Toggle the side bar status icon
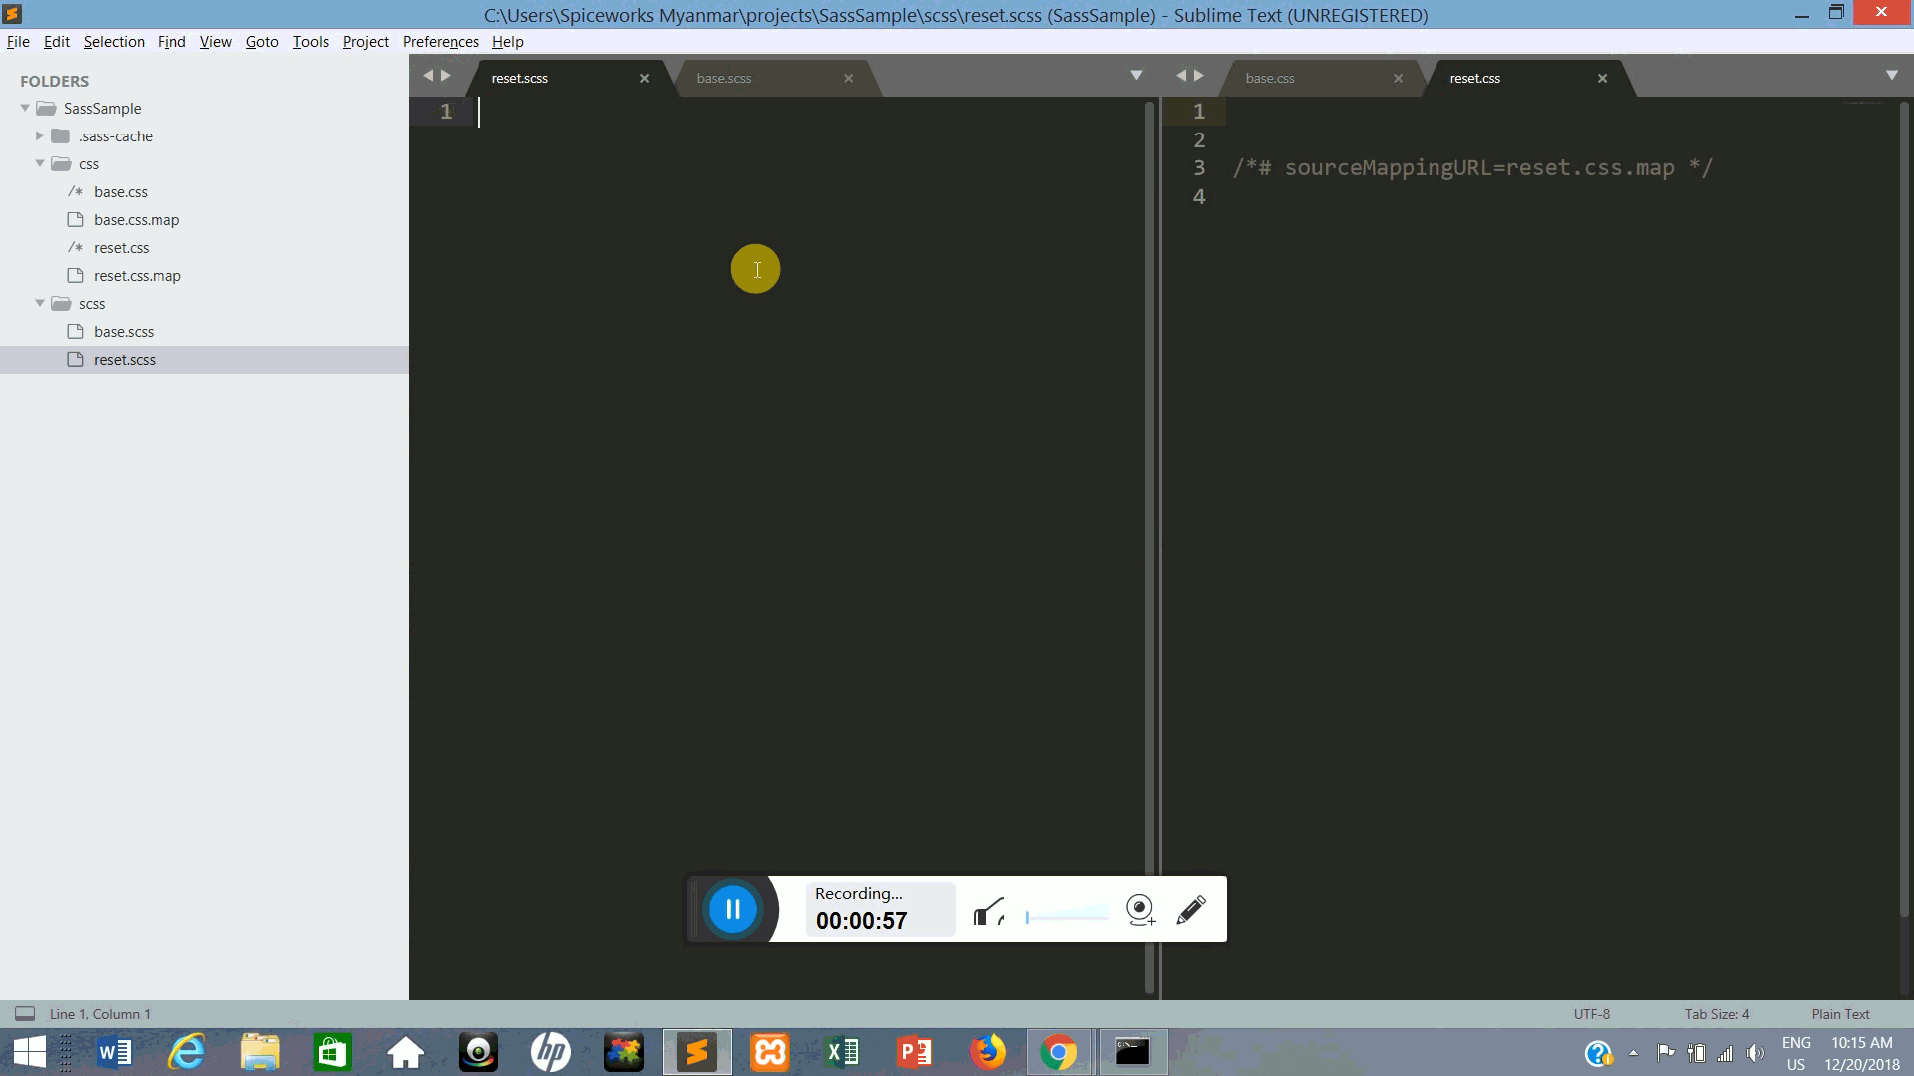Image resolution: width=1914 pixels, height=1076 pixels. click(x=25, y=1014)
